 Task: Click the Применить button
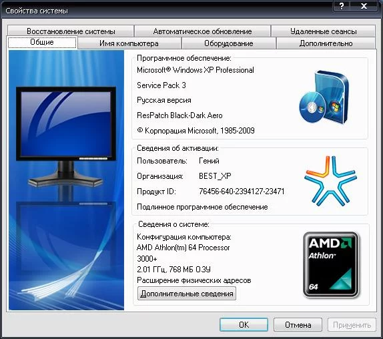[x=352, y=324]
